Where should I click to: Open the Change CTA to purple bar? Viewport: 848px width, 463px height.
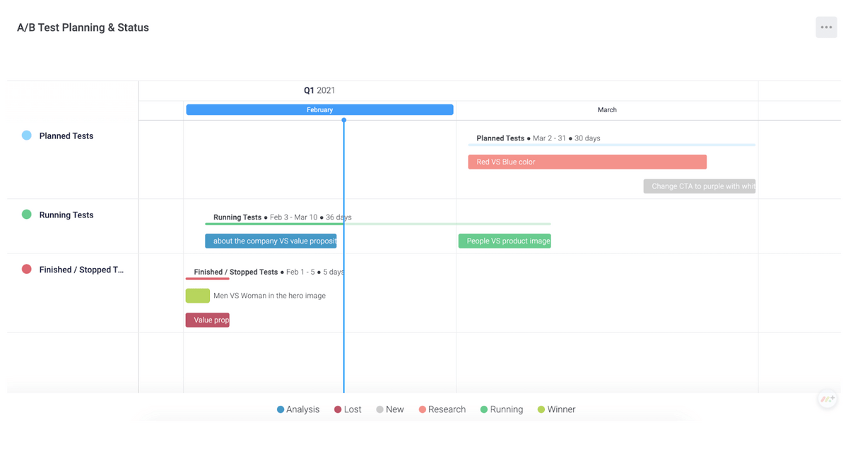point(699,186)
